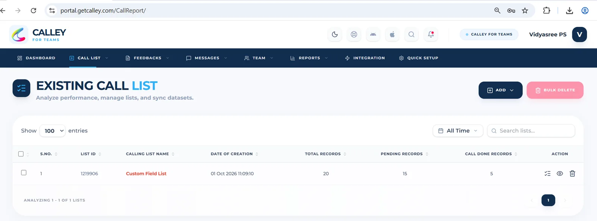Open the password key icon

[511, 10]
